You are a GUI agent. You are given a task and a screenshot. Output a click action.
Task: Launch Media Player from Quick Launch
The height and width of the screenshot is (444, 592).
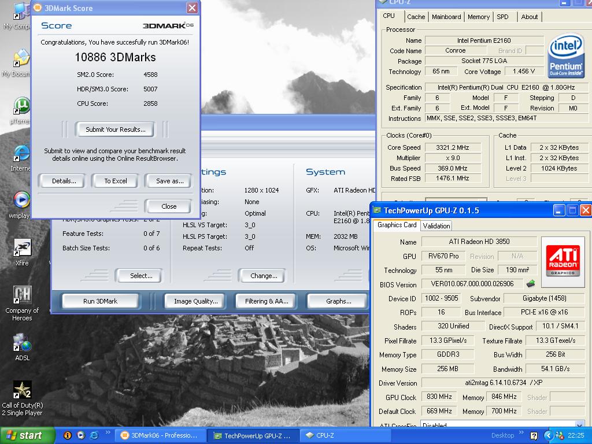(81, 435)
